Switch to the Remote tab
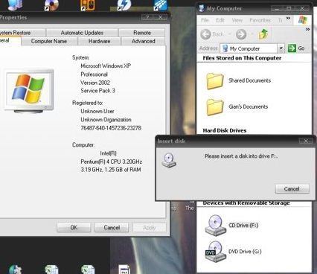317x274 pixels. [142, 33]
